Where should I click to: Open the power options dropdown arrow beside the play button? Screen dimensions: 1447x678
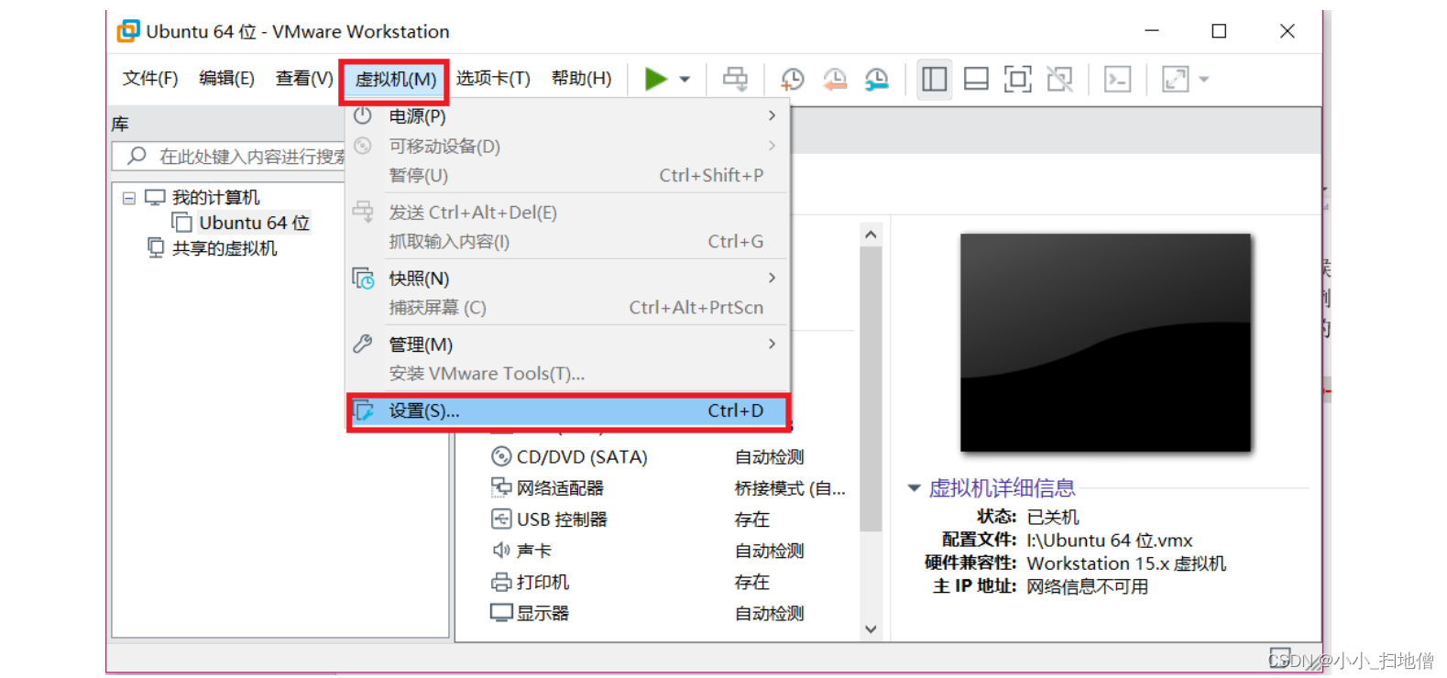coord(685,80)
